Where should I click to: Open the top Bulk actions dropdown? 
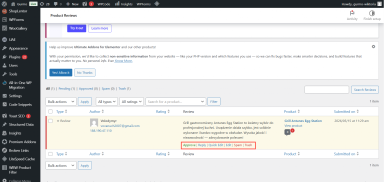click(61, 101)
